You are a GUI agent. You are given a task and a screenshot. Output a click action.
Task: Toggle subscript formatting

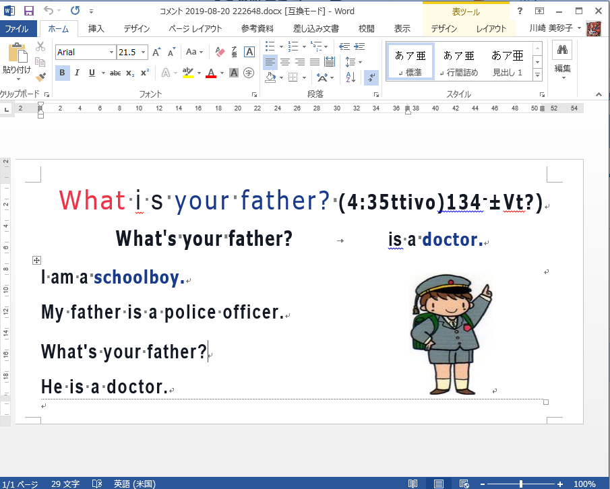pyautogui.click(x=130, y=73)
